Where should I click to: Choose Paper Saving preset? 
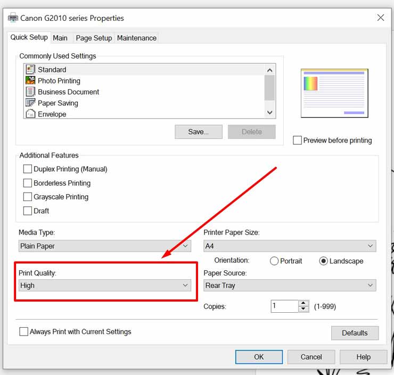(144, 103)
